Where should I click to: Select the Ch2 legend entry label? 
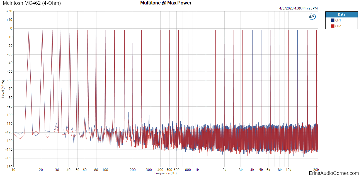click(x=338, y=26)
